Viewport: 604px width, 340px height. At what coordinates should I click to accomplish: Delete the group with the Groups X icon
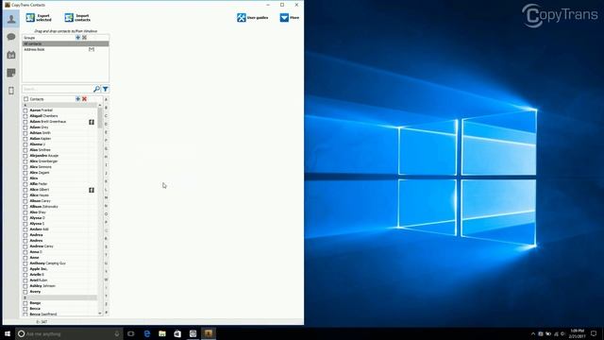[x=84, y=38]
